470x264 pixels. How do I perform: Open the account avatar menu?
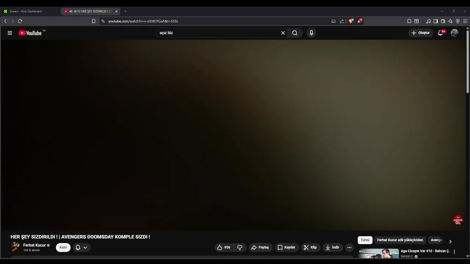tap(455, 33)
